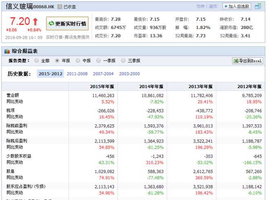Click the 市盈率 13.36 value

[x=156, y=36]
